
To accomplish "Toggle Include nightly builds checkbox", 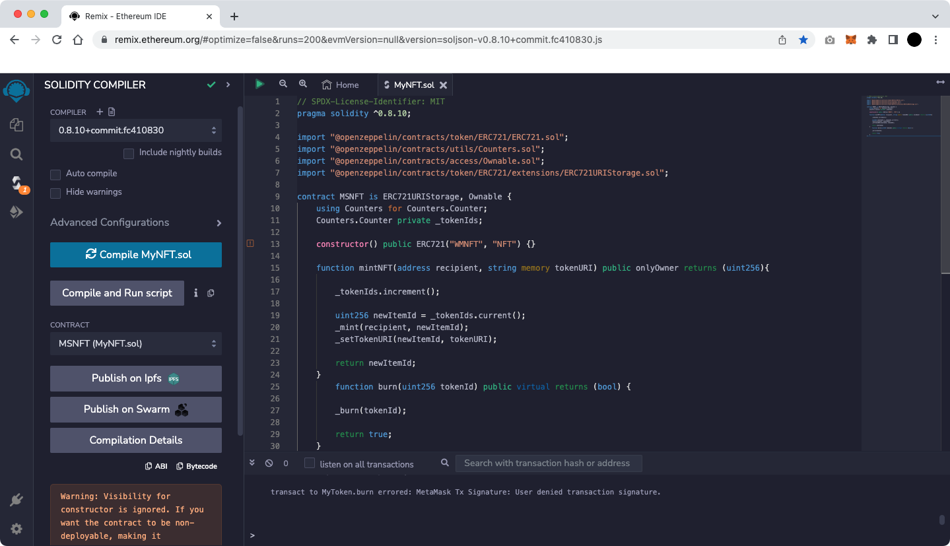I will [129, 153].
